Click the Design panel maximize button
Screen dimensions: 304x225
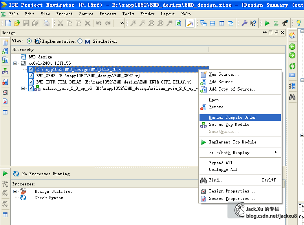271,33
